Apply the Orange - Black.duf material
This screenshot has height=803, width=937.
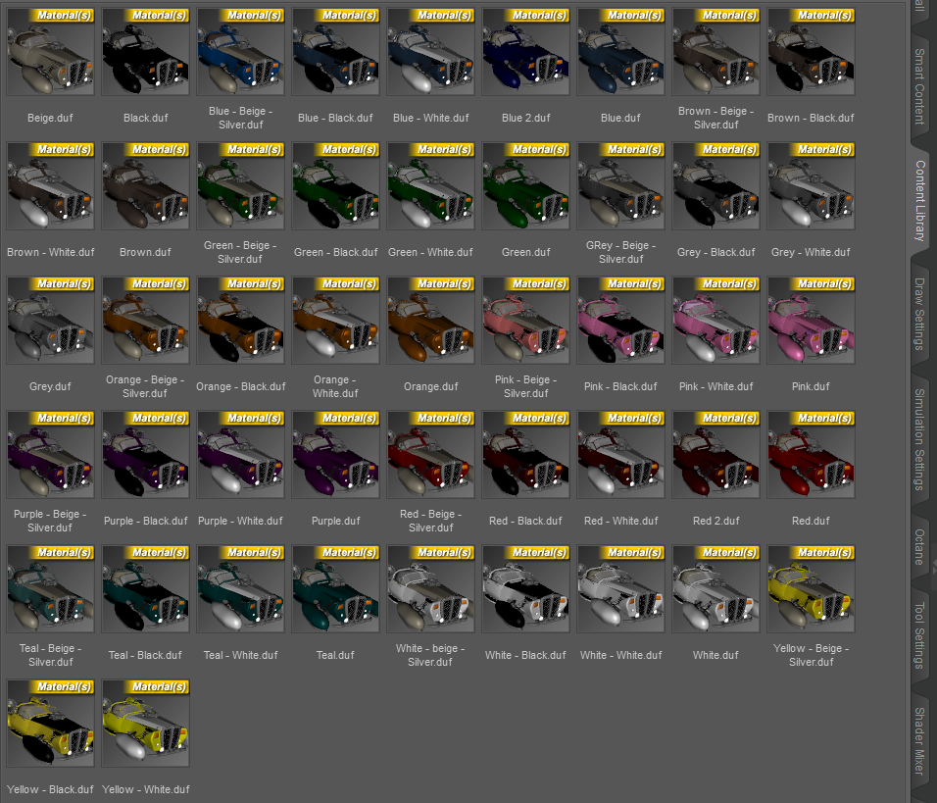240,320
